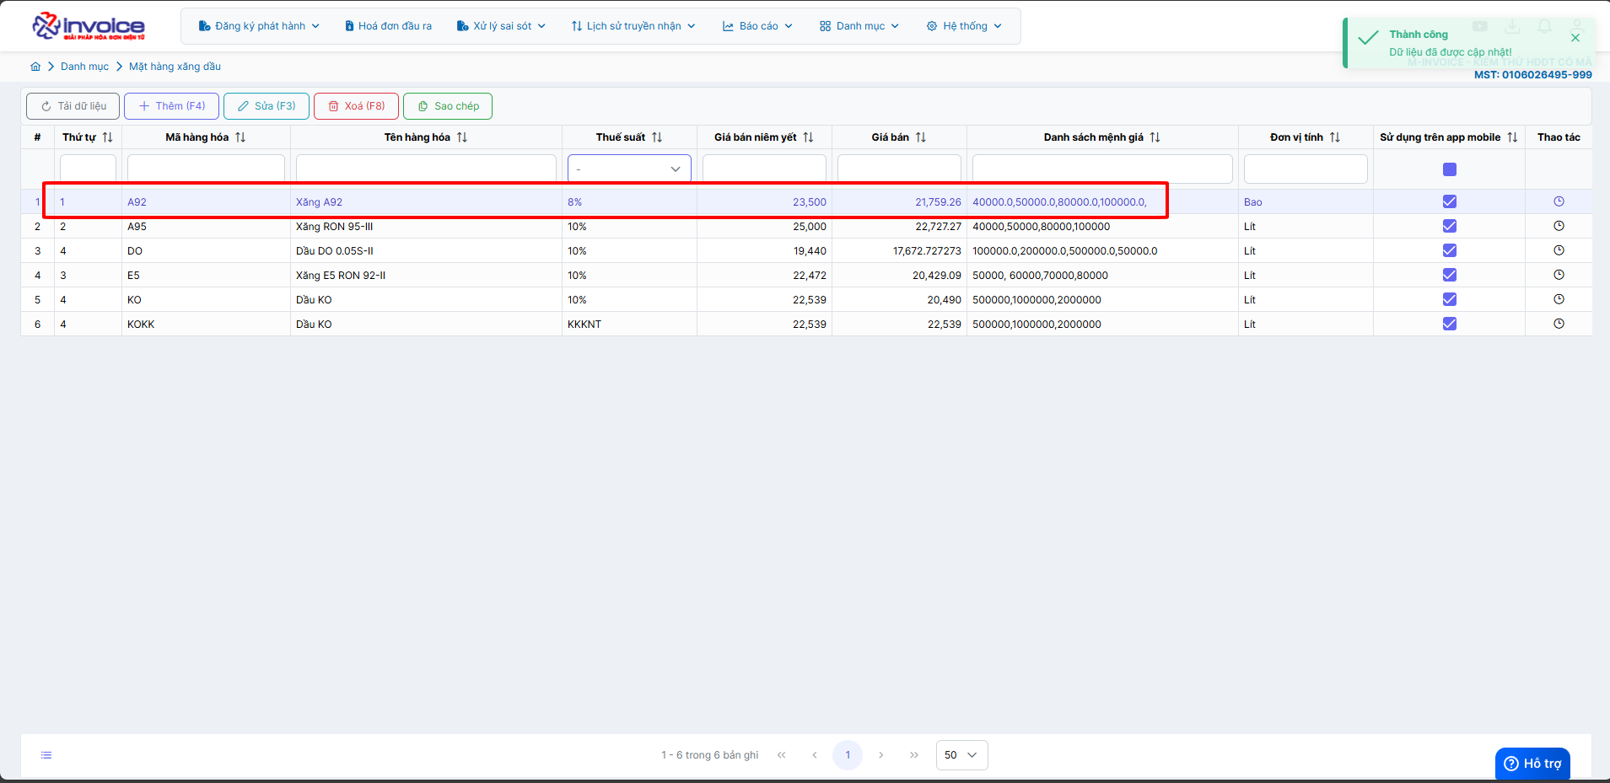1610x783 pixels.
Task: Focus Mã hàng hóa filter input
Action: (206, 169)
